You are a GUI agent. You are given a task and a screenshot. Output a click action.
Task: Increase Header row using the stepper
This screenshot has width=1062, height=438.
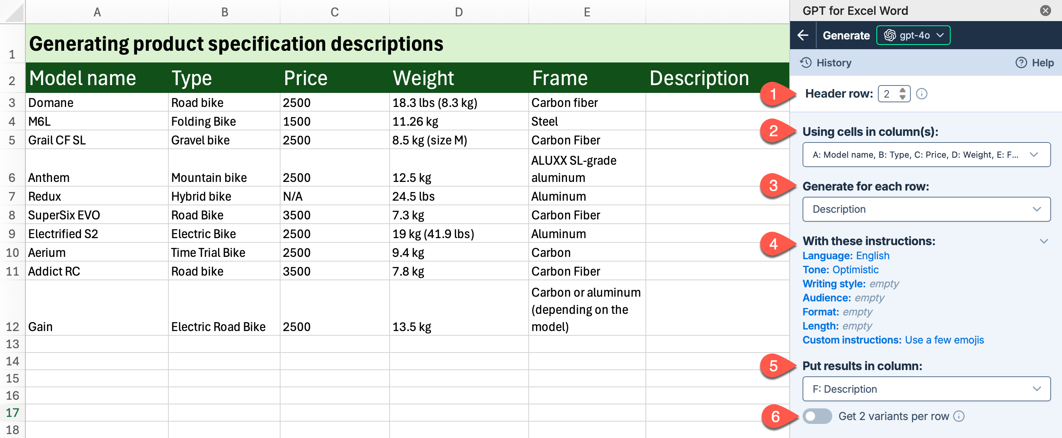(x=903, y=91)
